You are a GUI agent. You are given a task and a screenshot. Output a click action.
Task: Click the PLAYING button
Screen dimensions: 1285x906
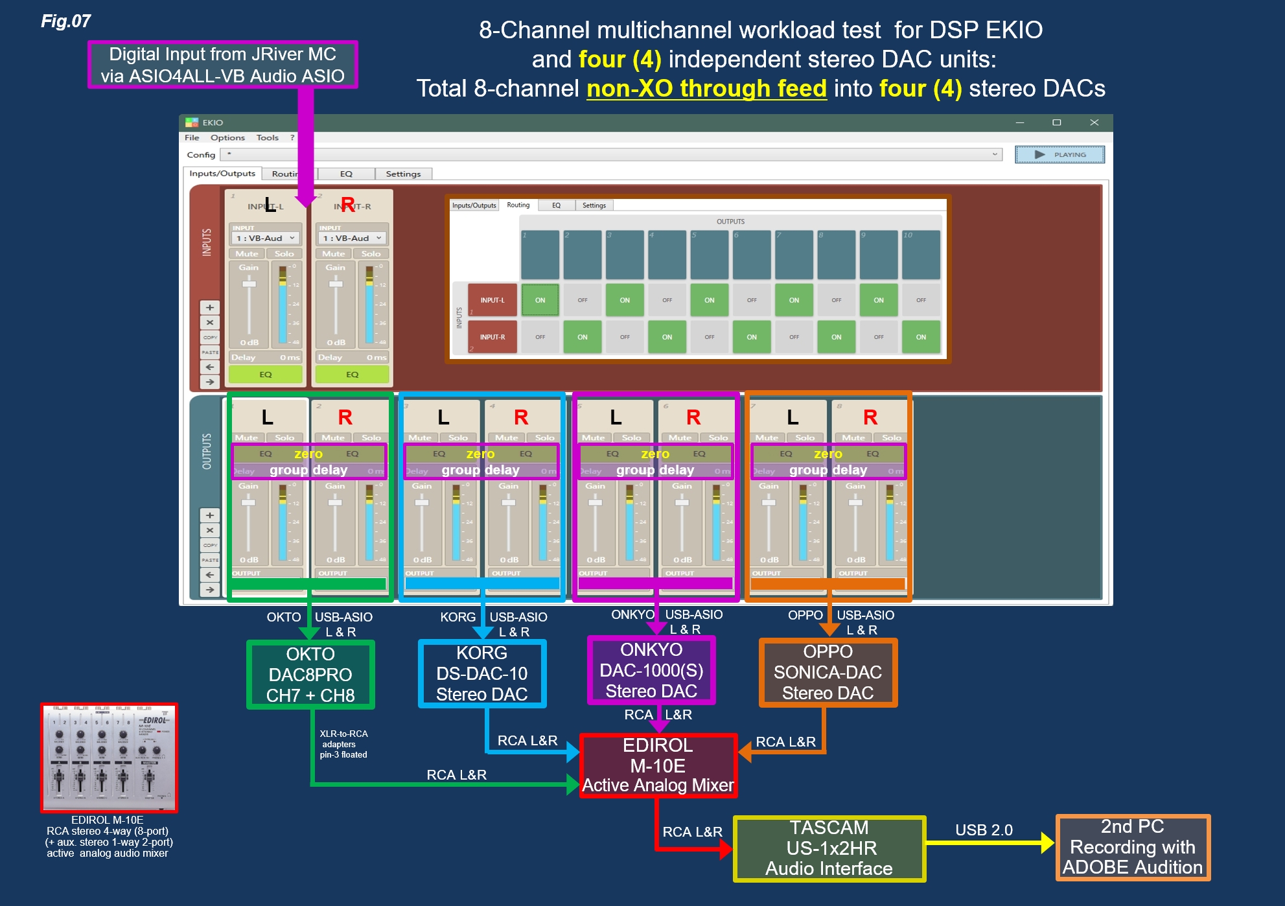point(1059,155)
